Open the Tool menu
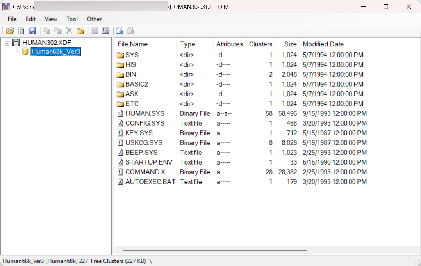This screenshot has height=266, width=421. coord(72,19)
